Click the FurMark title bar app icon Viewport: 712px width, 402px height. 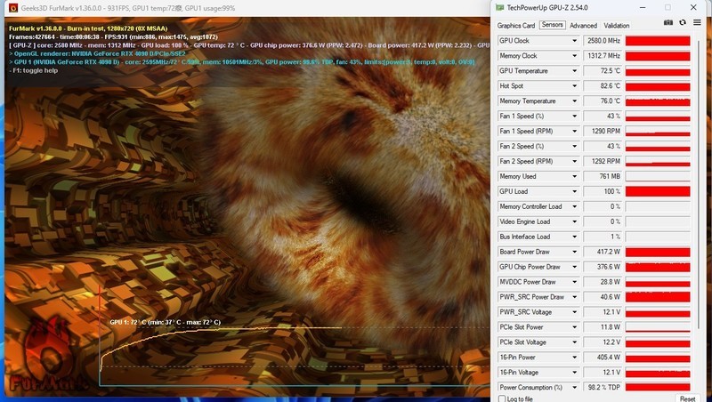coord(13,8)
